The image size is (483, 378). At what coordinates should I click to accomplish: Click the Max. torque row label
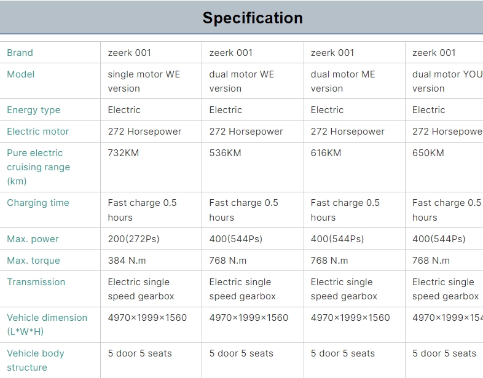tap(34, 261)
